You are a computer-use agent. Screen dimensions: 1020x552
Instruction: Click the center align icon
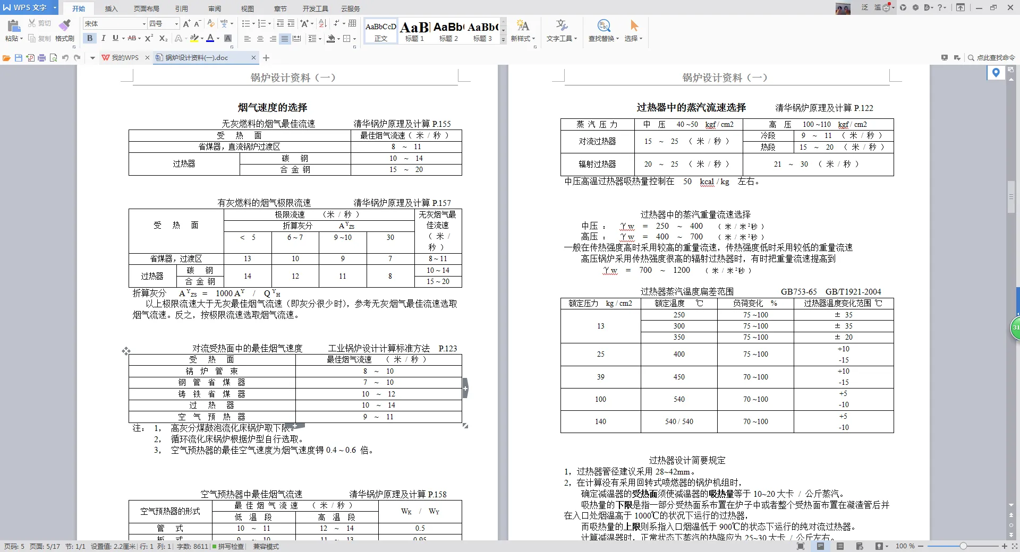(x=260, y=39)
